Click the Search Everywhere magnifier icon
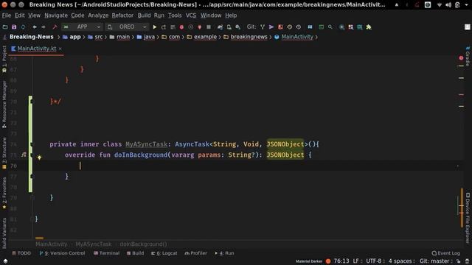 [x=330, y=27]
